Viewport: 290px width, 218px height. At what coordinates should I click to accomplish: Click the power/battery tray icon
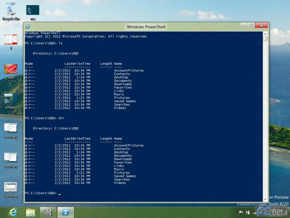(248, 212)
